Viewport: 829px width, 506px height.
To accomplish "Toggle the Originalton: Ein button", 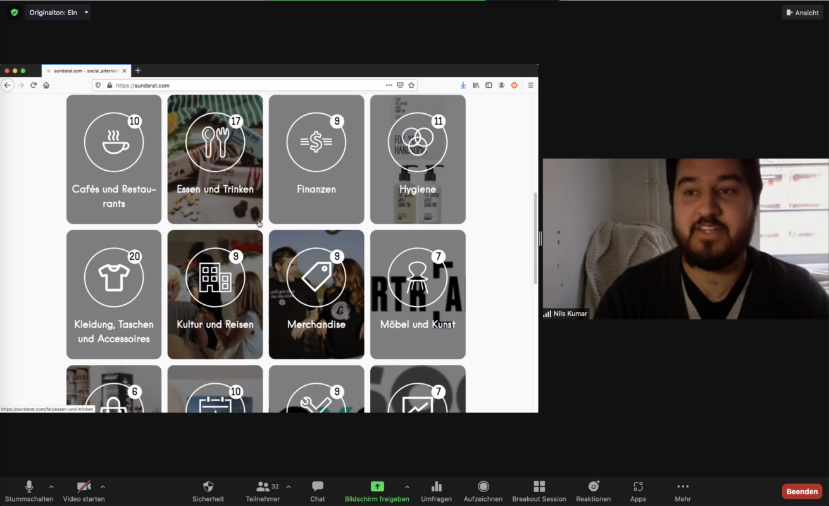I will (53, 13).
